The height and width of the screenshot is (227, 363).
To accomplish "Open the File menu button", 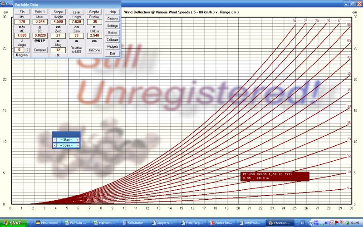I will (22, 12).
